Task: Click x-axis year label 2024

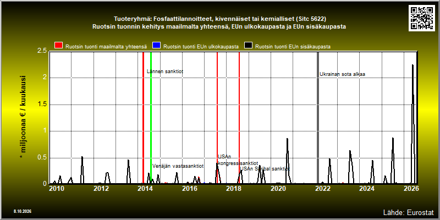Action: click(x=367, y=189)
